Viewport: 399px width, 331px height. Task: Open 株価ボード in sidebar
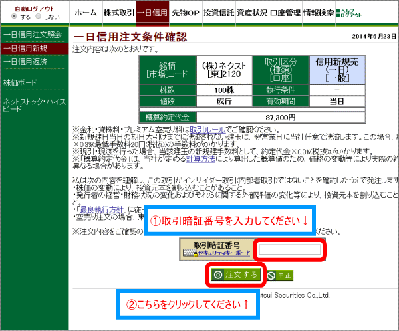pyautogui.click(x=20, y=82)
